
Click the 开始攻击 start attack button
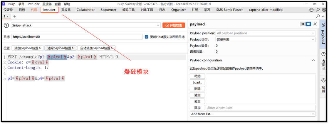click(174, 25)
